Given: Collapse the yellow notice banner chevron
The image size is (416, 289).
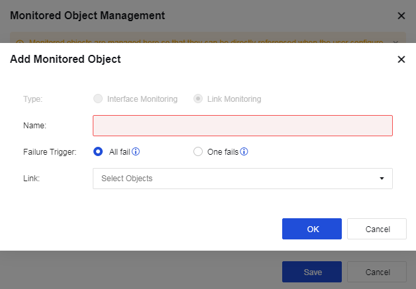Looking at the screenshot, I should coord(396,41).
